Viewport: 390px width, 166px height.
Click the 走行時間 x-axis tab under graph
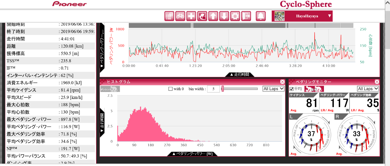tap(239, 75)
